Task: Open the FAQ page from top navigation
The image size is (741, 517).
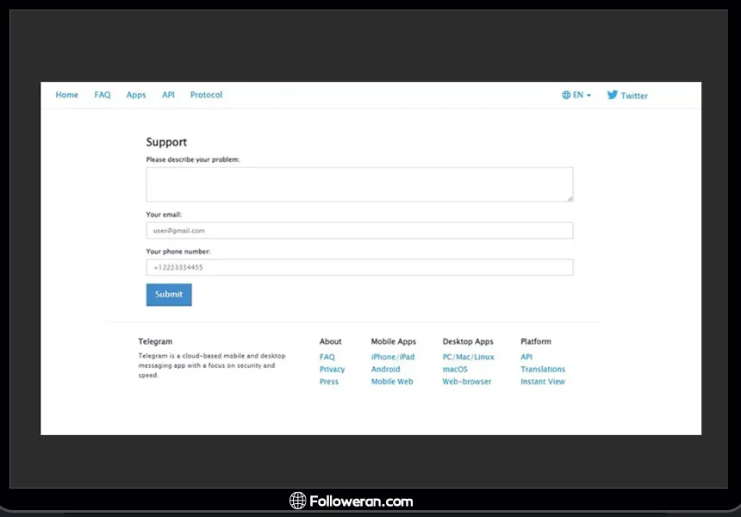Action: tap(103, 95)
